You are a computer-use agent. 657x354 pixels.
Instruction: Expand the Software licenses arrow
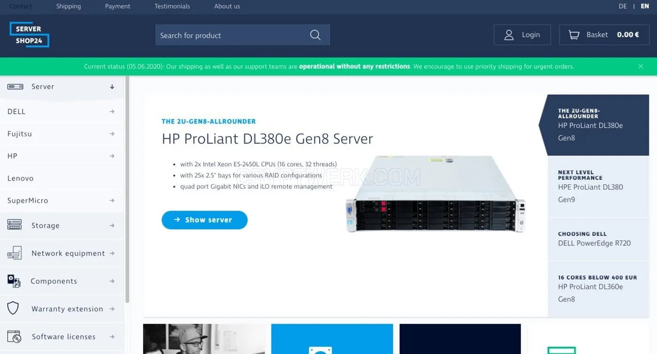(112, 337)
